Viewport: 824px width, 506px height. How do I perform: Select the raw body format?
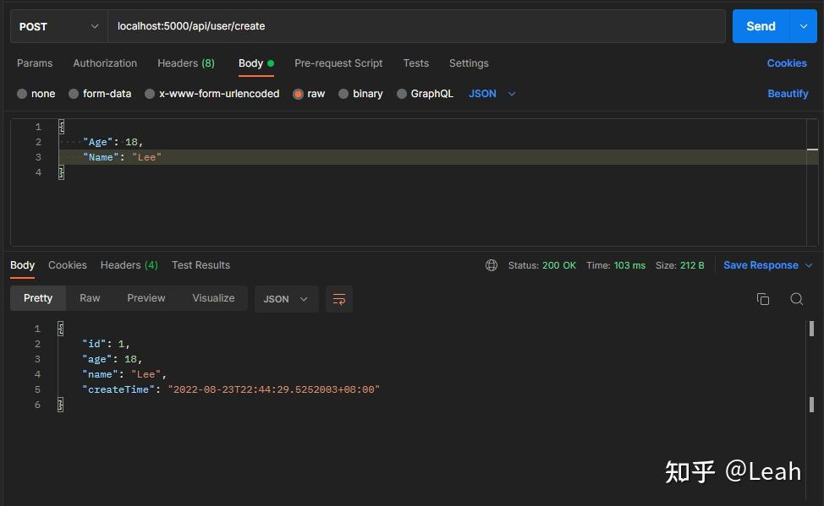point(309,94)
